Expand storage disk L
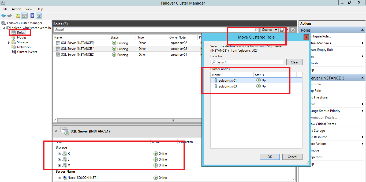Image resolution: width=366 pixels, height=182 pixels. 59,160
